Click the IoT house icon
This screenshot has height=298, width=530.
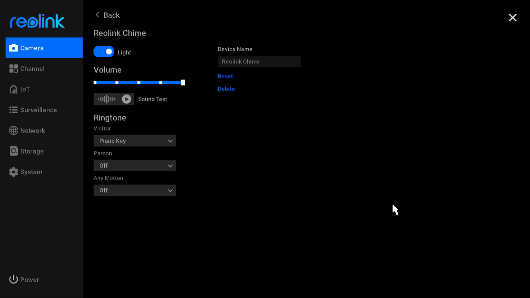[14, 89]
